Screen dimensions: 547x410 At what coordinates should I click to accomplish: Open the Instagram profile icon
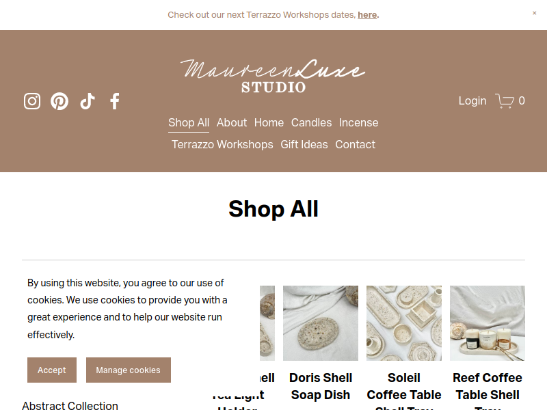coord(32,101)
